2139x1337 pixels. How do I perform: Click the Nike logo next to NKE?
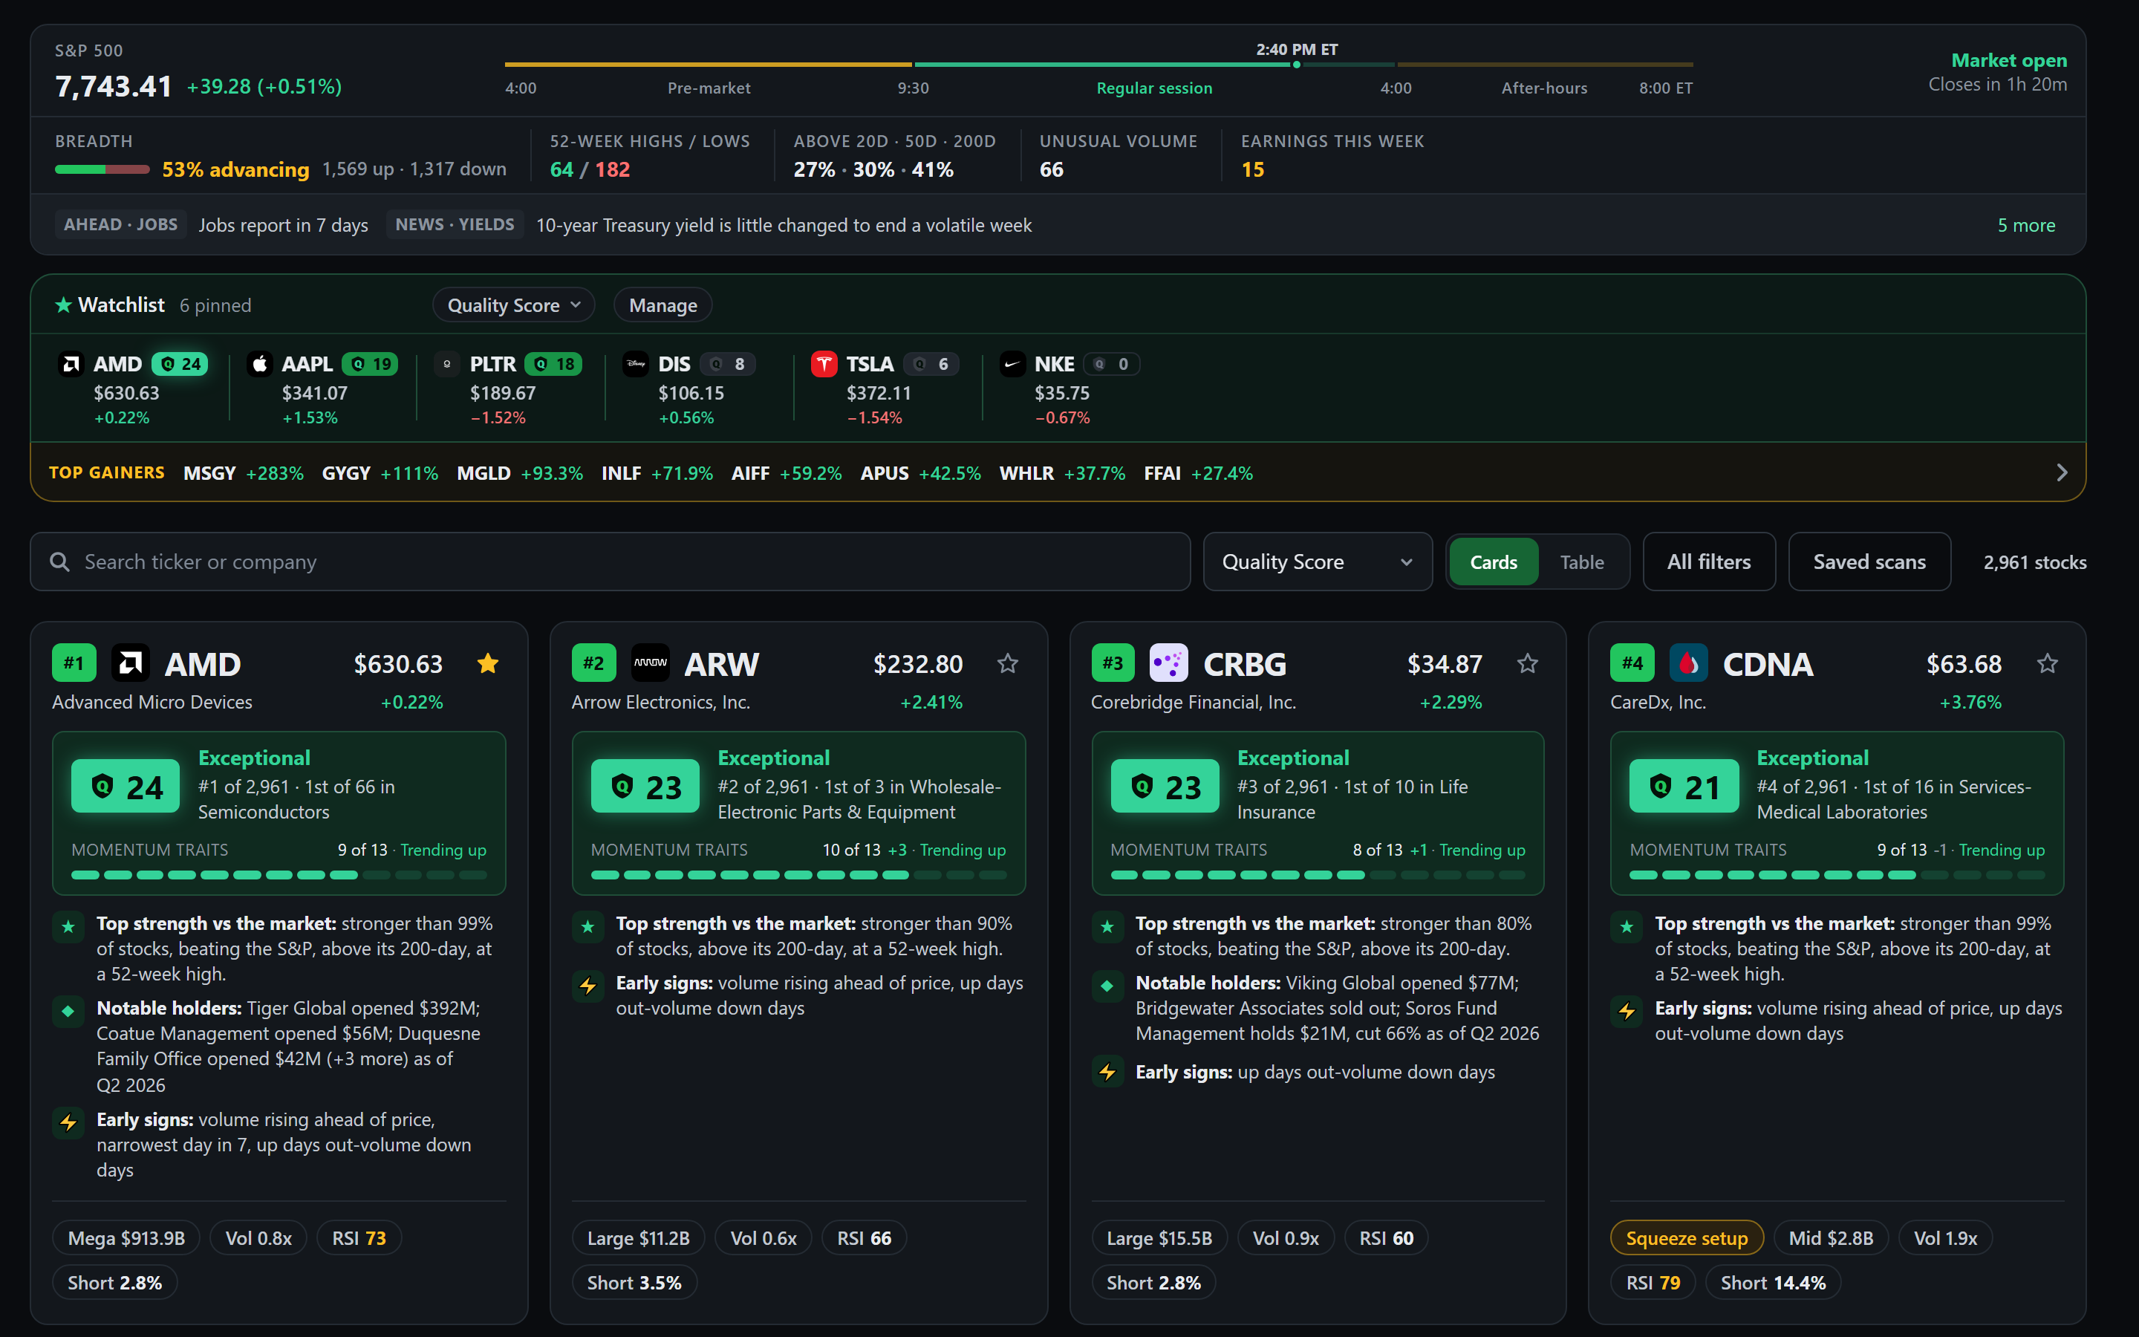tap(1012, 364)
